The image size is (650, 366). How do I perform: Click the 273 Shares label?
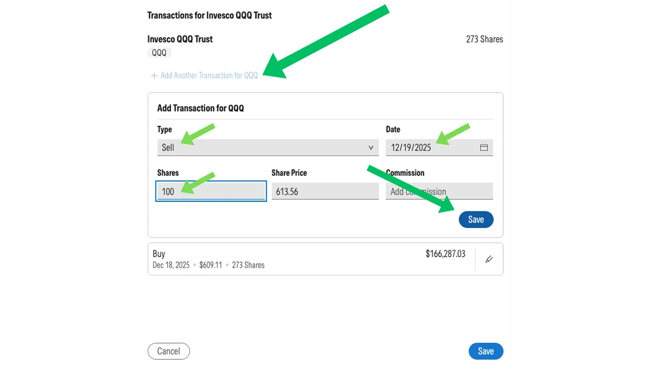point(484,39)
